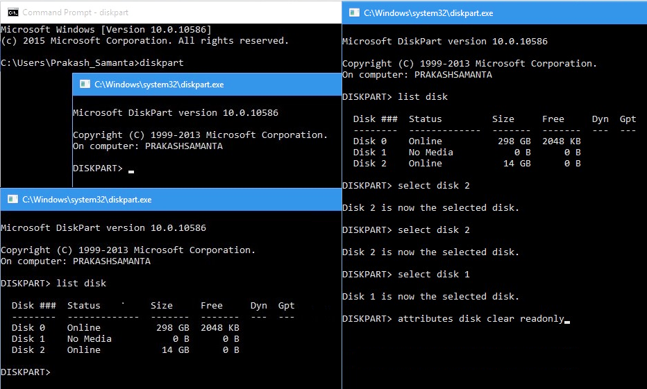647x389 pixels.
Task: Click the diskpart.exe icon in the bottom-left window
Action: (x=12, y=200)
